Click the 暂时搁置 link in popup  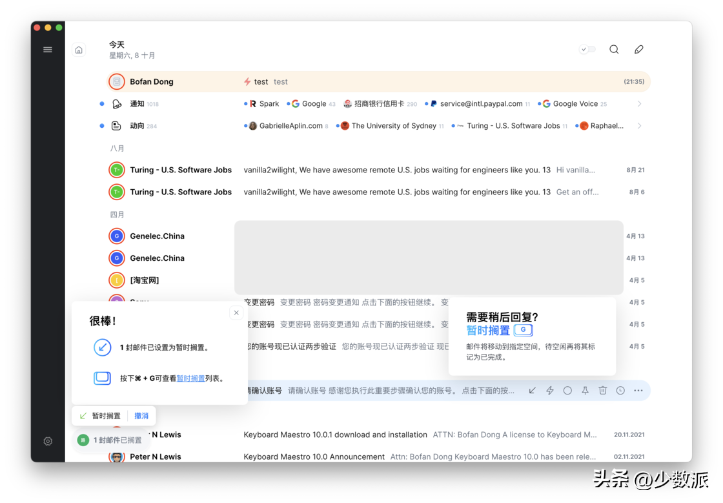click(190, 378)
